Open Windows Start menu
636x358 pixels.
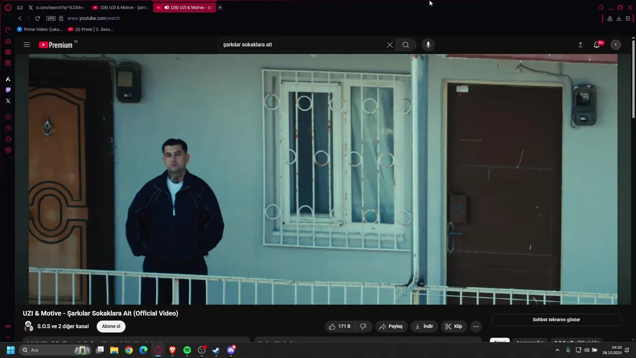tap(10, 351)
